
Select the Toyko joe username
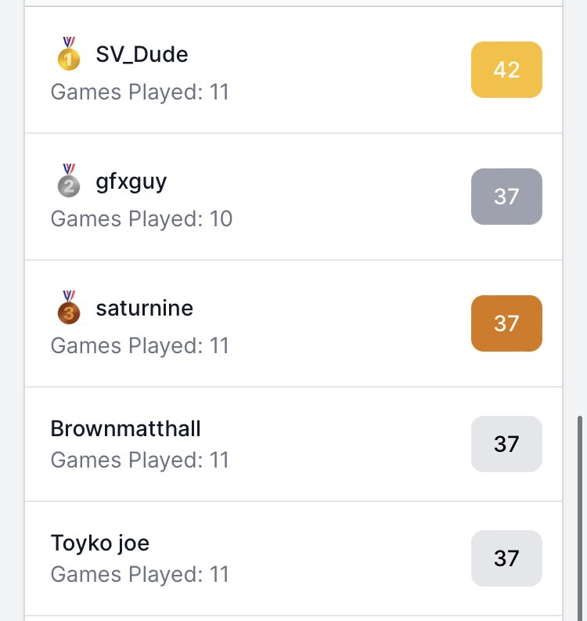tap(99, 543)
